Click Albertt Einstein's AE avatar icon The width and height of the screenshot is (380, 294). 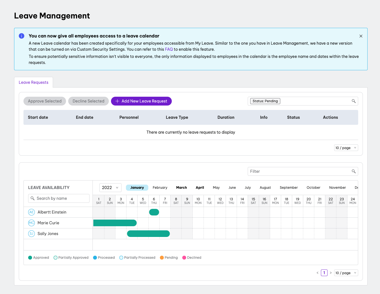click(x=31, y=212)
